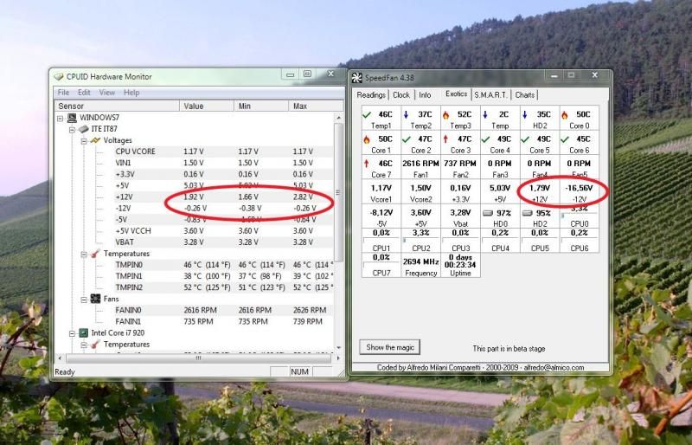Click the chip icon beside ITE IT87
Screen dimensions: 692x445
click(83, 129)
